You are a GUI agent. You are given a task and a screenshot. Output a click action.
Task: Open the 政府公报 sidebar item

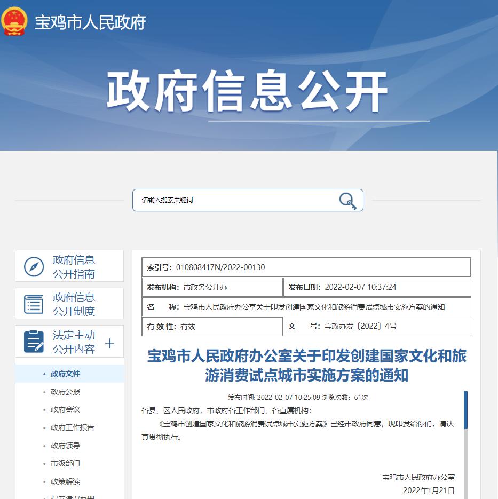click(65, 392)
